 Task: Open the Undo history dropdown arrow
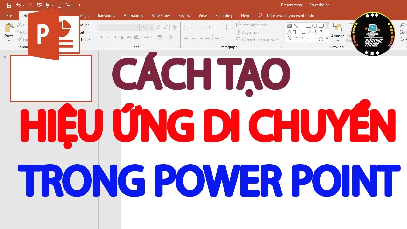click(23, 5)
